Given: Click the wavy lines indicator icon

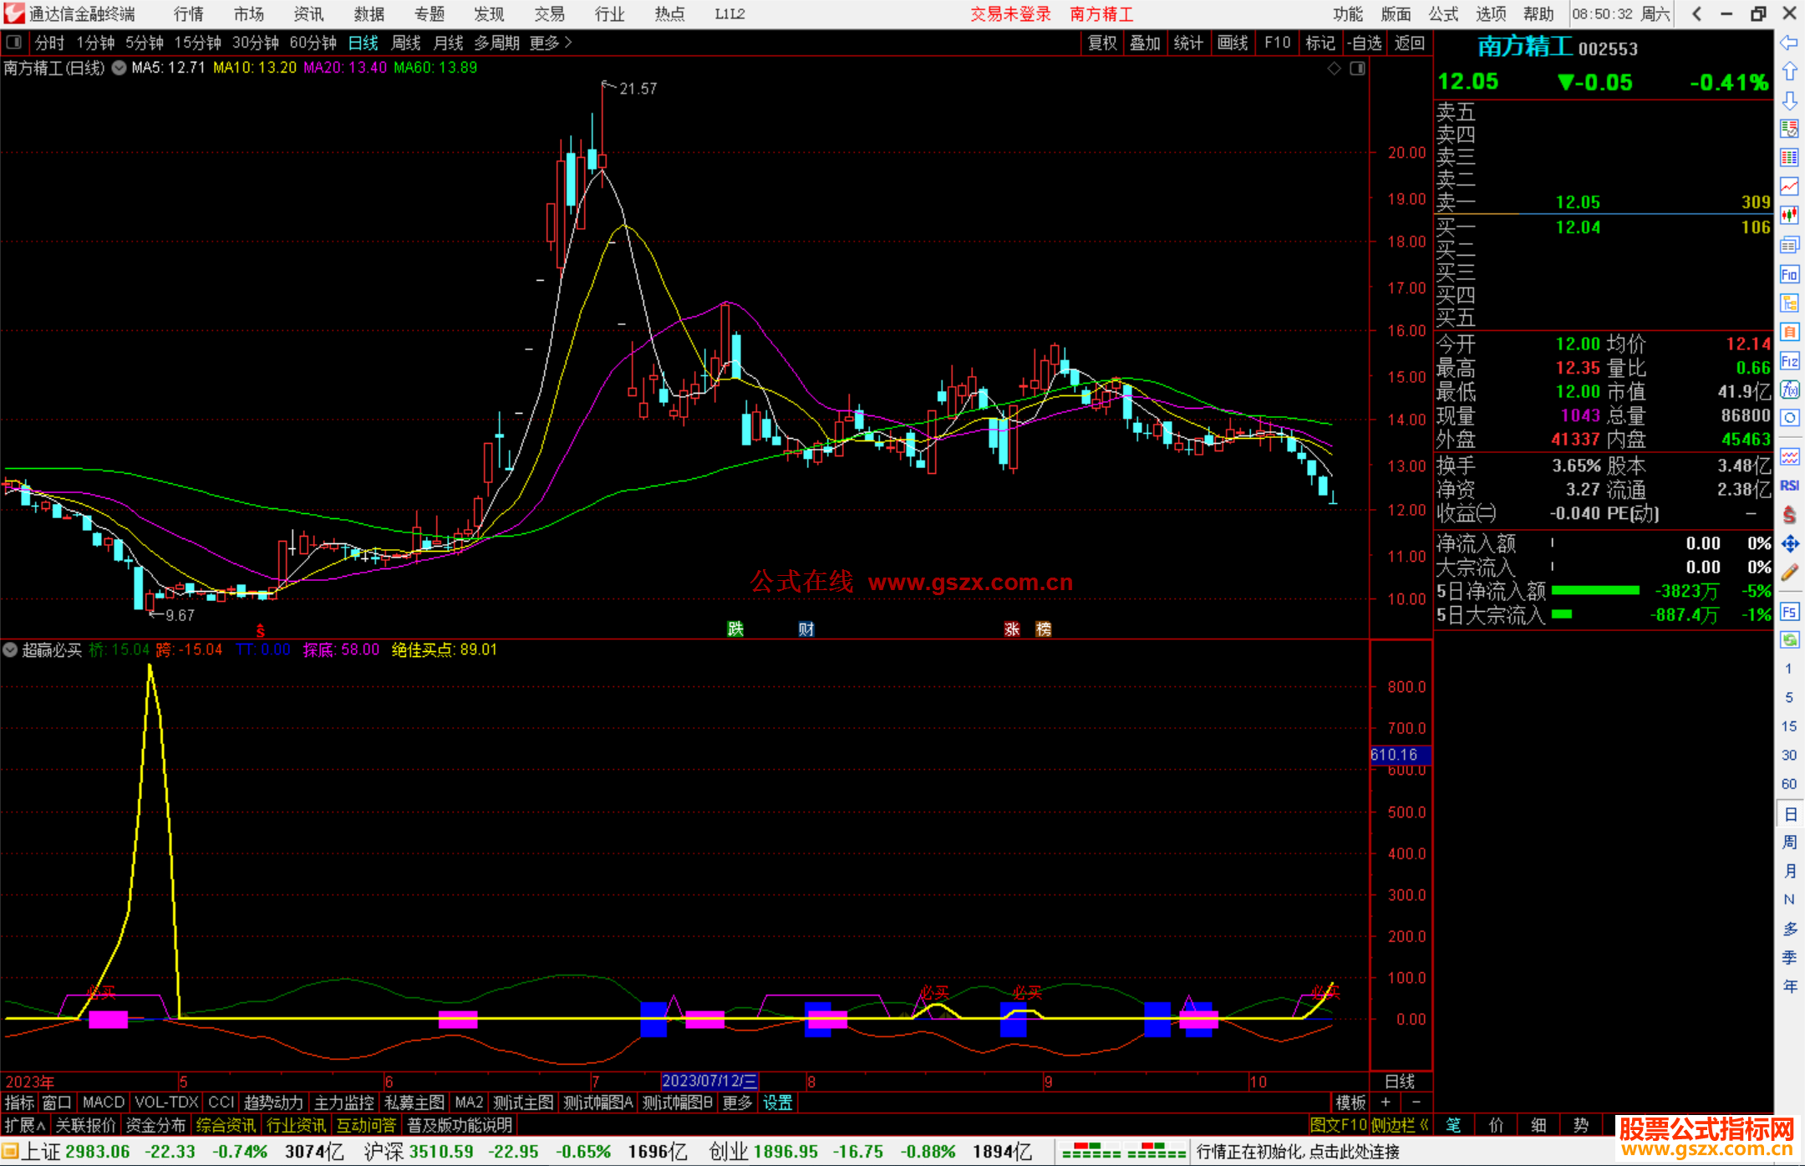Looking at the screenshot, I should pyautogui.click(x=1789, y=456).
